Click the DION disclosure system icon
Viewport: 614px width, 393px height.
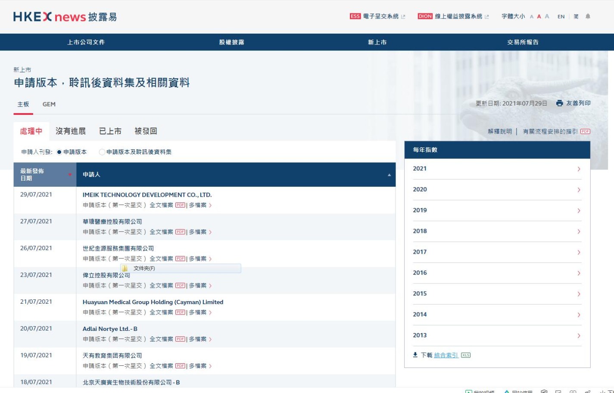pyautogui.click(x=424, y=16)
